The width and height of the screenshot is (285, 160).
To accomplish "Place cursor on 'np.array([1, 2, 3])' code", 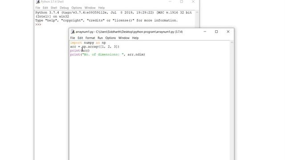I will pos(101,47).
